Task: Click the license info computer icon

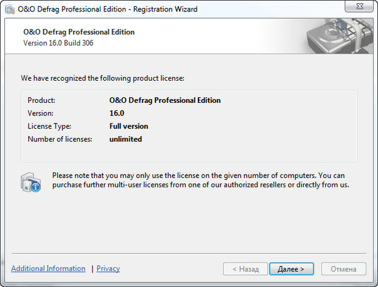Action: pyautogui.click(x=30, y=181)
